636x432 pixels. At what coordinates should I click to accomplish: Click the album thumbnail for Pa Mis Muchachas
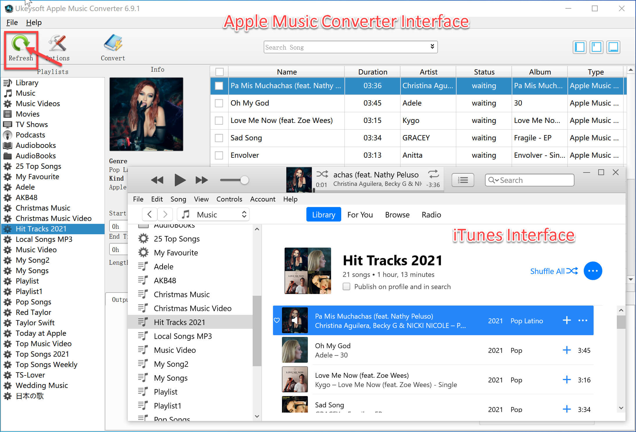(294, 320)
